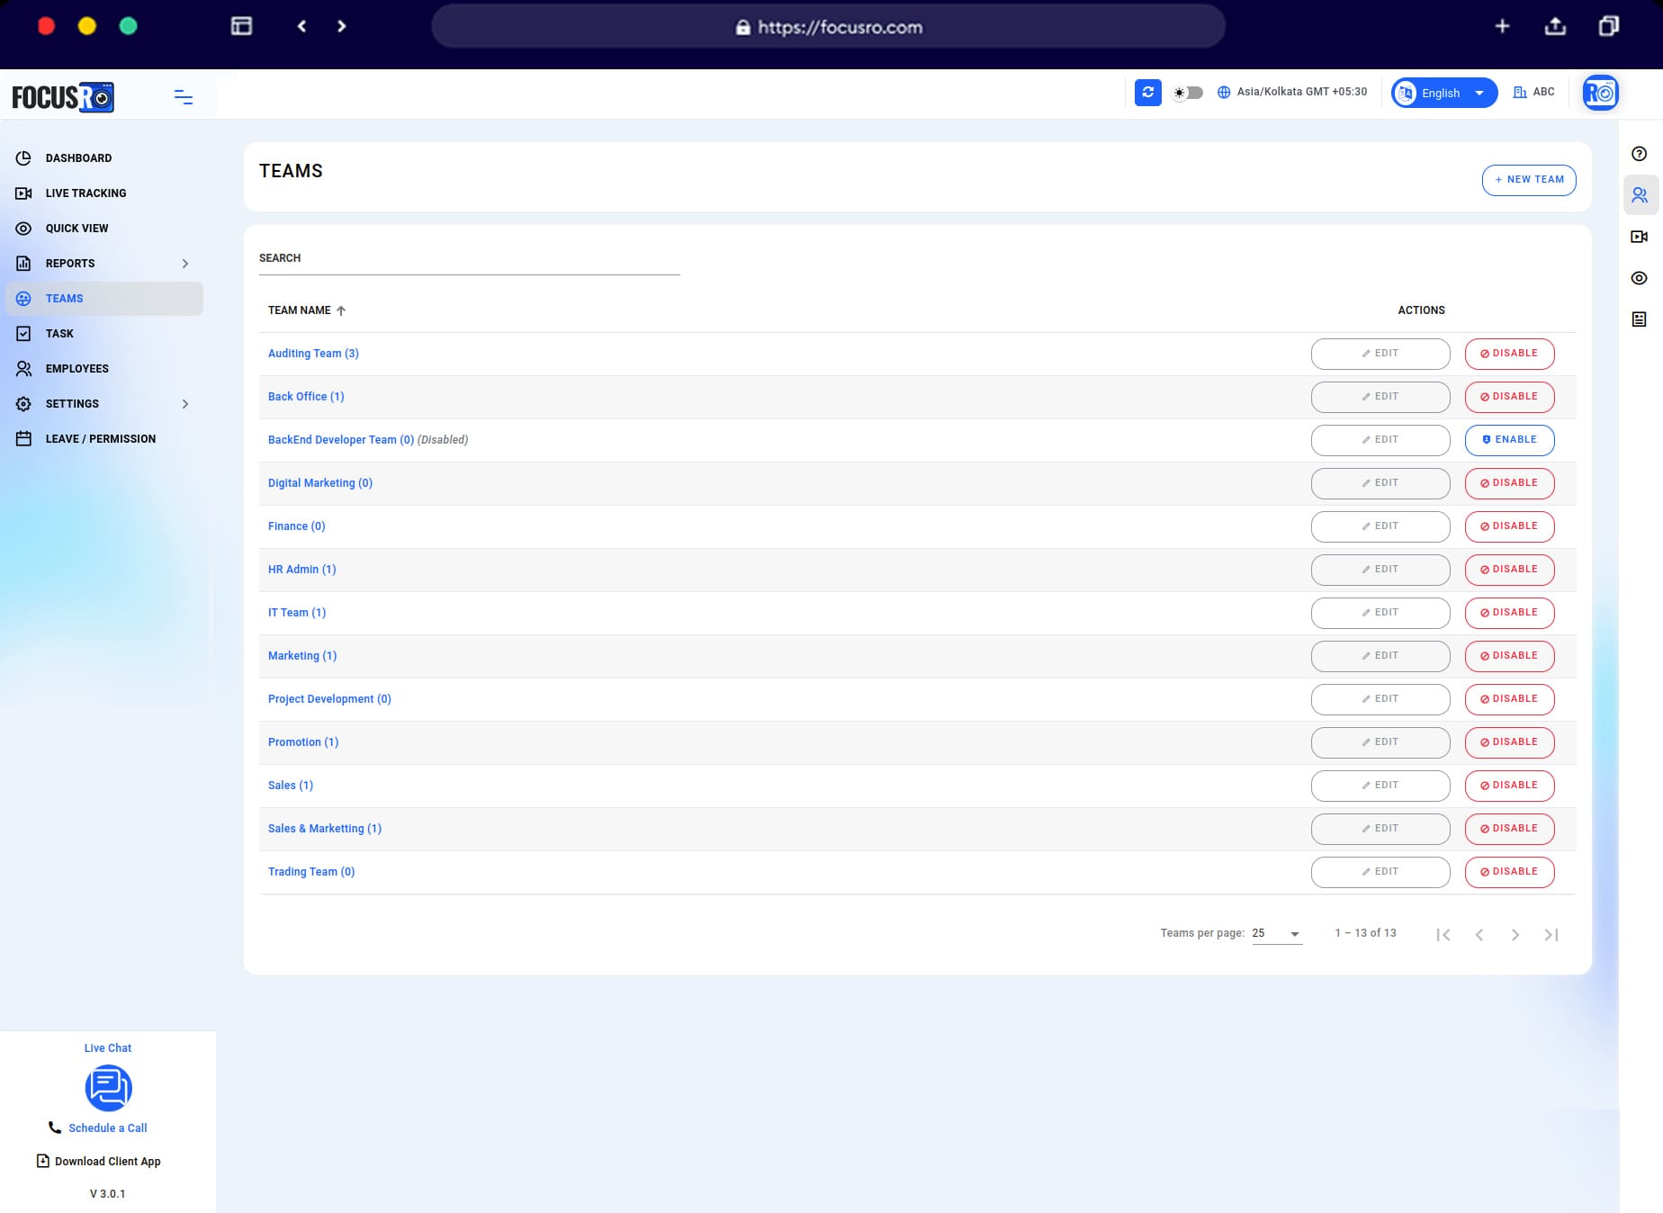Click the Focusro logo
The image size is (1663, 1213).
pyautogui.click(x=63, y=97)
